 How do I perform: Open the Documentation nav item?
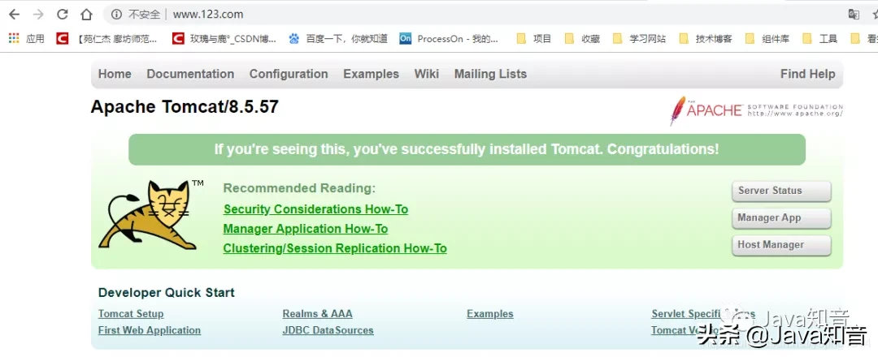click(x=190, y=74)
